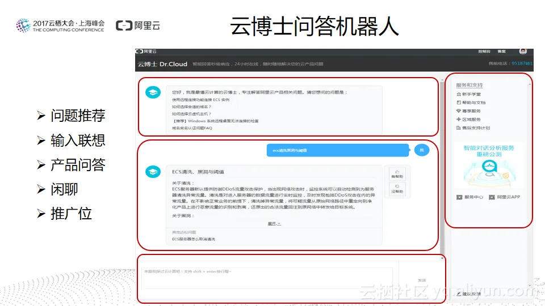The width and height of the screenshot is (545, 306).
Task: Click the chat scrollbar down arrow
Action: coord(442,258)
